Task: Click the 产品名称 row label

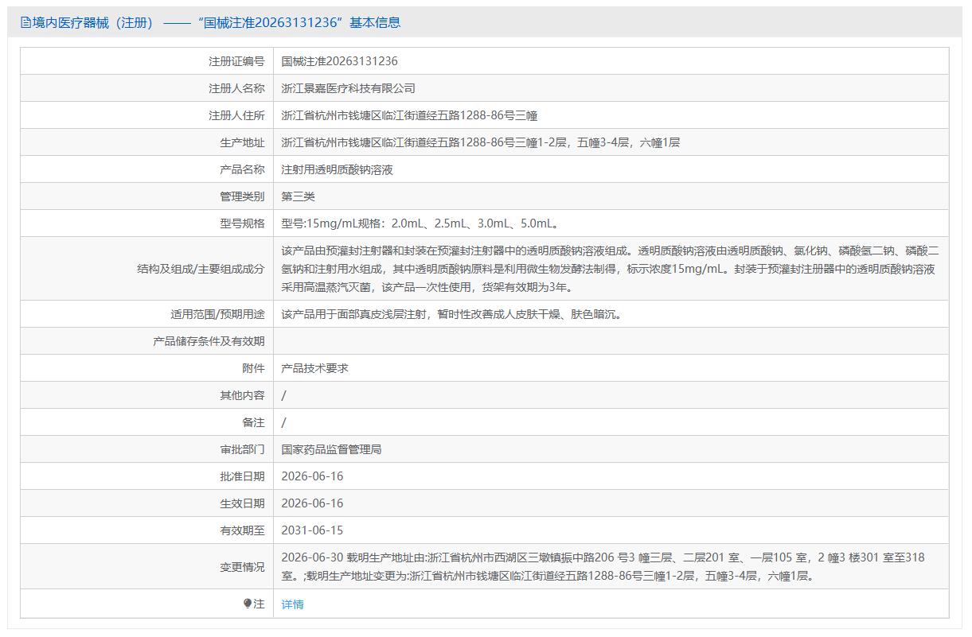Action: (x=242, y=169)
